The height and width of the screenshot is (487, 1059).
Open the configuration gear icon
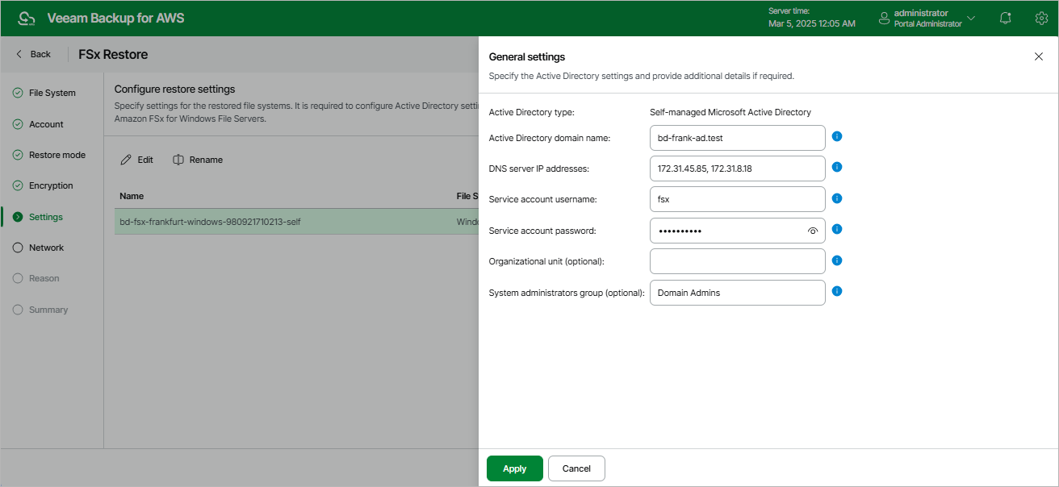tap(1041, 18)
